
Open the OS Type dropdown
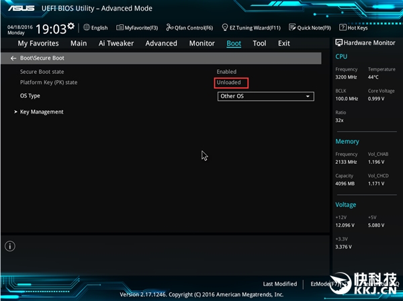[266, 96]
